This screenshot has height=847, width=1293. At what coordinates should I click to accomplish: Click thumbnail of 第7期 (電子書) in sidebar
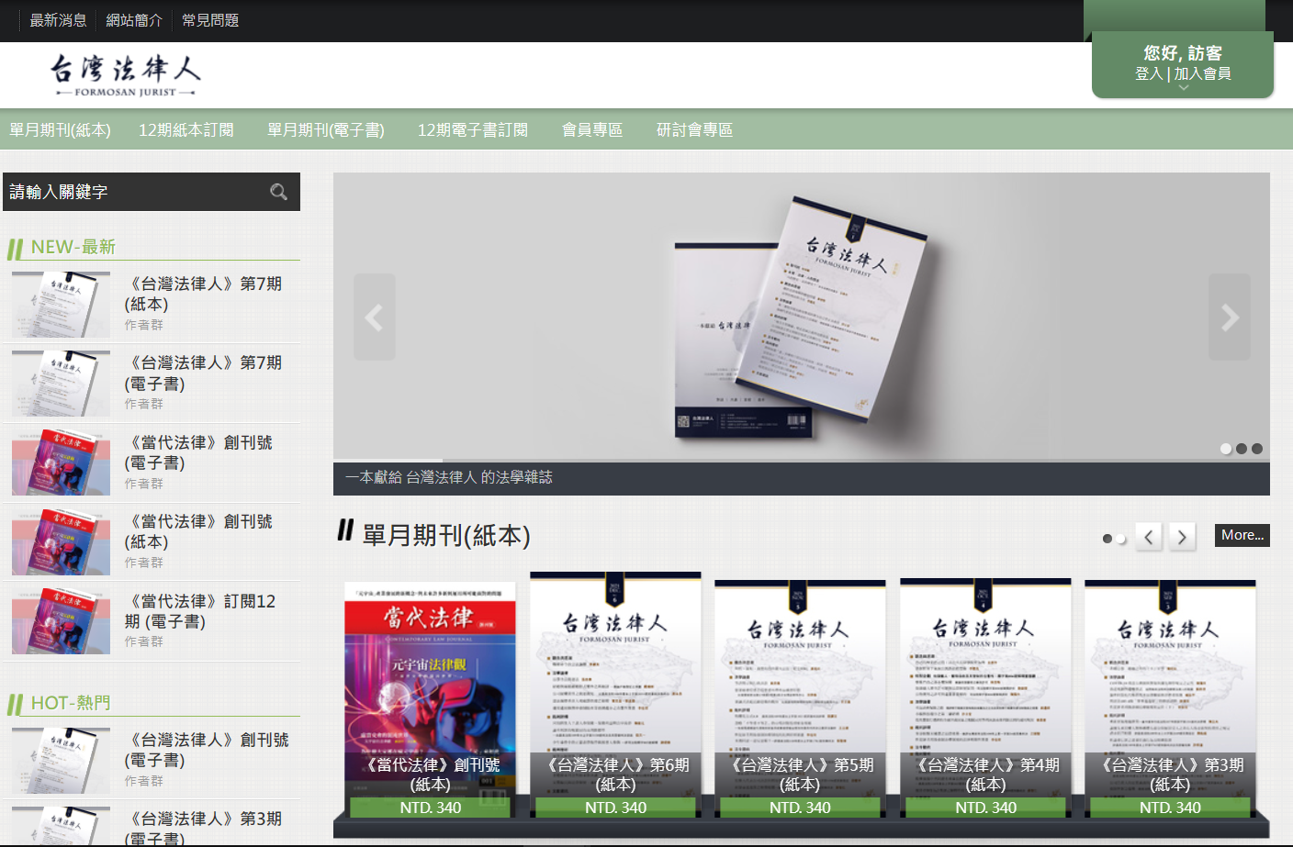point(61,384)
